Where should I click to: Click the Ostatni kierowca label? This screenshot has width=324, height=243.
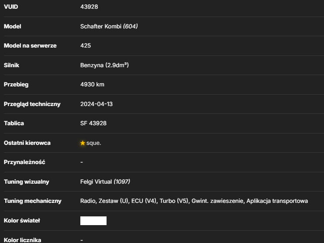pos(27,143)
